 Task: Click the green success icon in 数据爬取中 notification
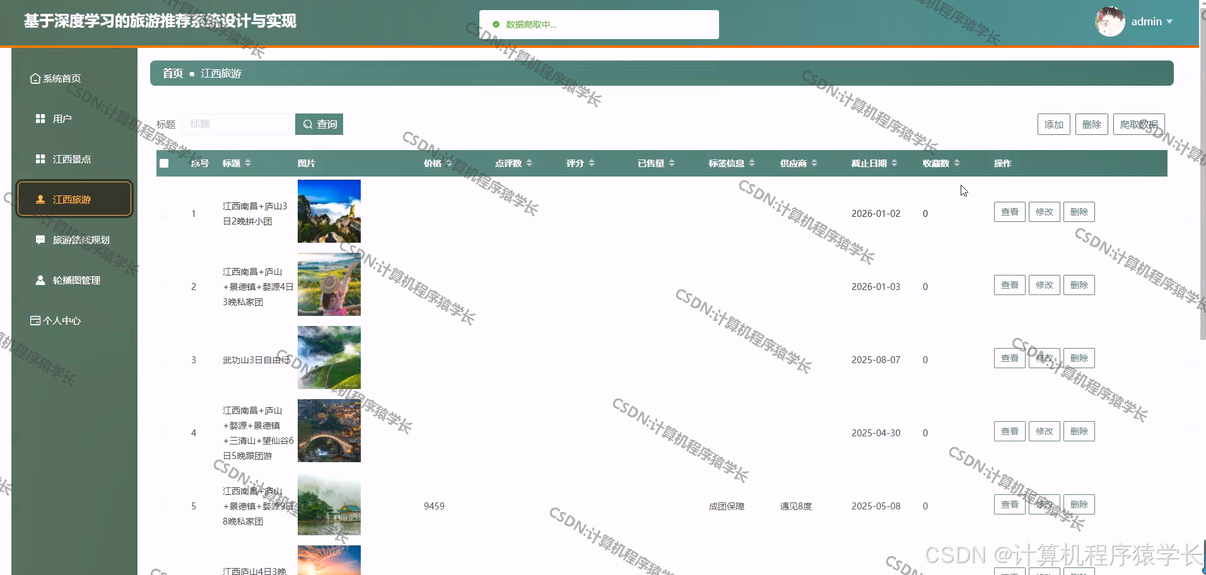pos(496,25)
